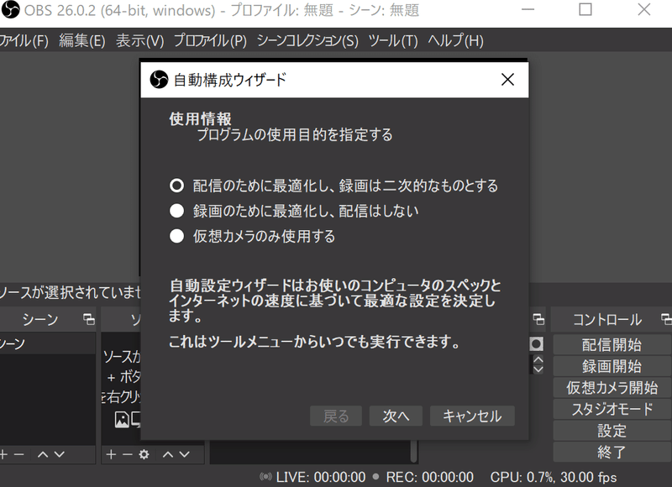This screenshot has width=672, height=487.
Task: Click the image source icon in sources
Action: click(122, 420)
